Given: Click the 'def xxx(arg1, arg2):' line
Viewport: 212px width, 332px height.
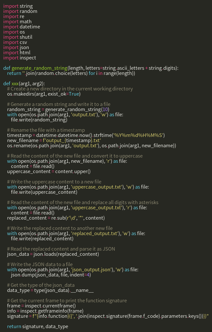Looking at the screenshot, I should coord(24,84).
